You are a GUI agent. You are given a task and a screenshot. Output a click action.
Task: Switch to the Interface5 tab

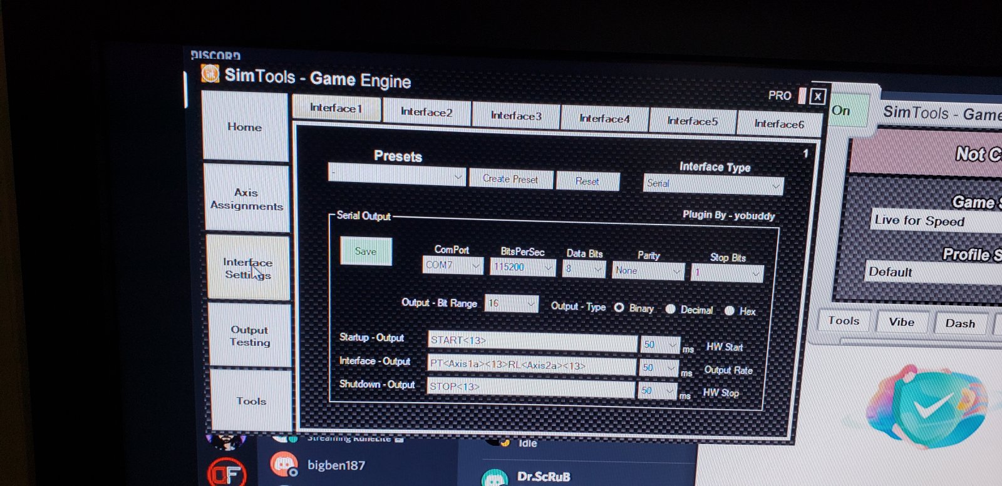[693, 121]
